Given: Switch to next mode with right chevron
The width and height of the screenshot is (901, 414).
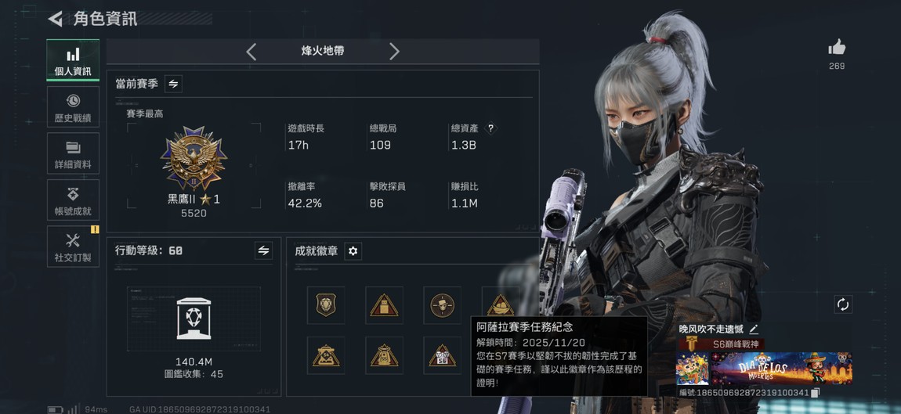Looking at the screenshot, I should click(x=394, y=51).
